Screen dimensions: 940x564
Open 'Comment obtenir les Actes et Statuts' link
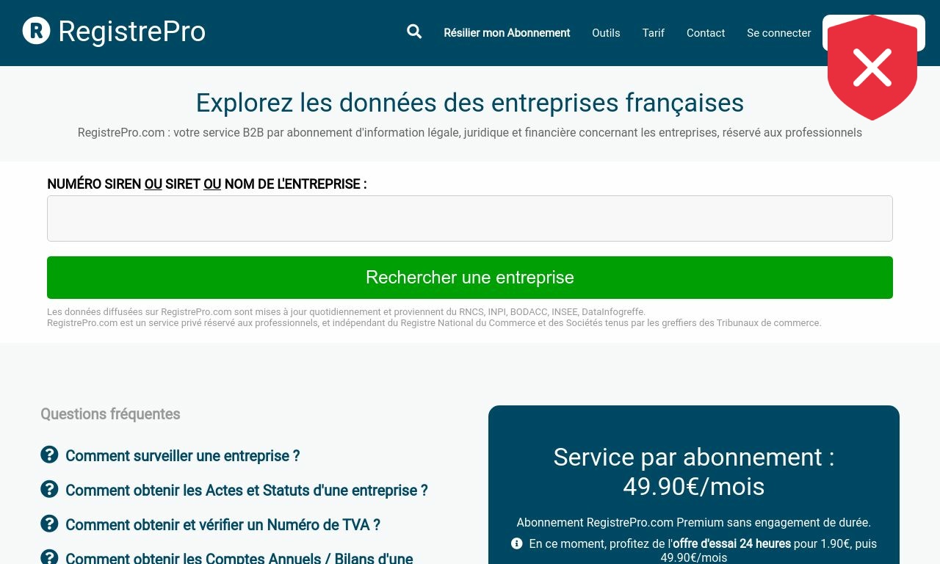click(247, 491)
